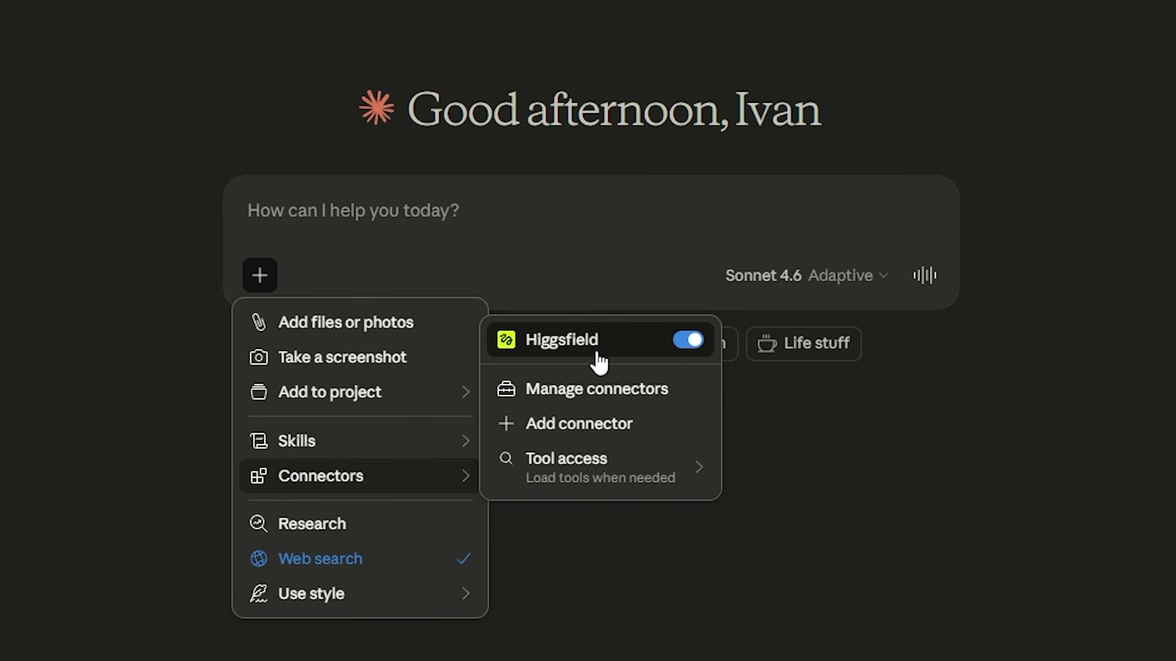Click the 'Load tools when needed' subtitle
This screenshot has width=1176, height=661.
pyautogui.click(x=600, y=478)
